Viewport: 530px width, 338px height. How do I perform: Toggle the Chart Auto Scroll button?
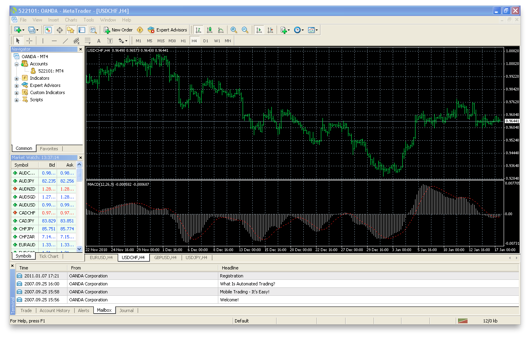coord(259,30)
